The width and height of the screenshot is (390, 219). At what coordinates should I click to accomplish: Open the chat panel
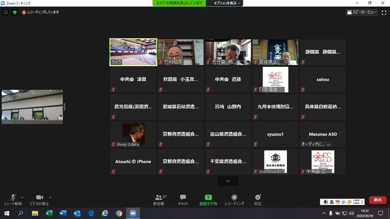click(183, 200)
